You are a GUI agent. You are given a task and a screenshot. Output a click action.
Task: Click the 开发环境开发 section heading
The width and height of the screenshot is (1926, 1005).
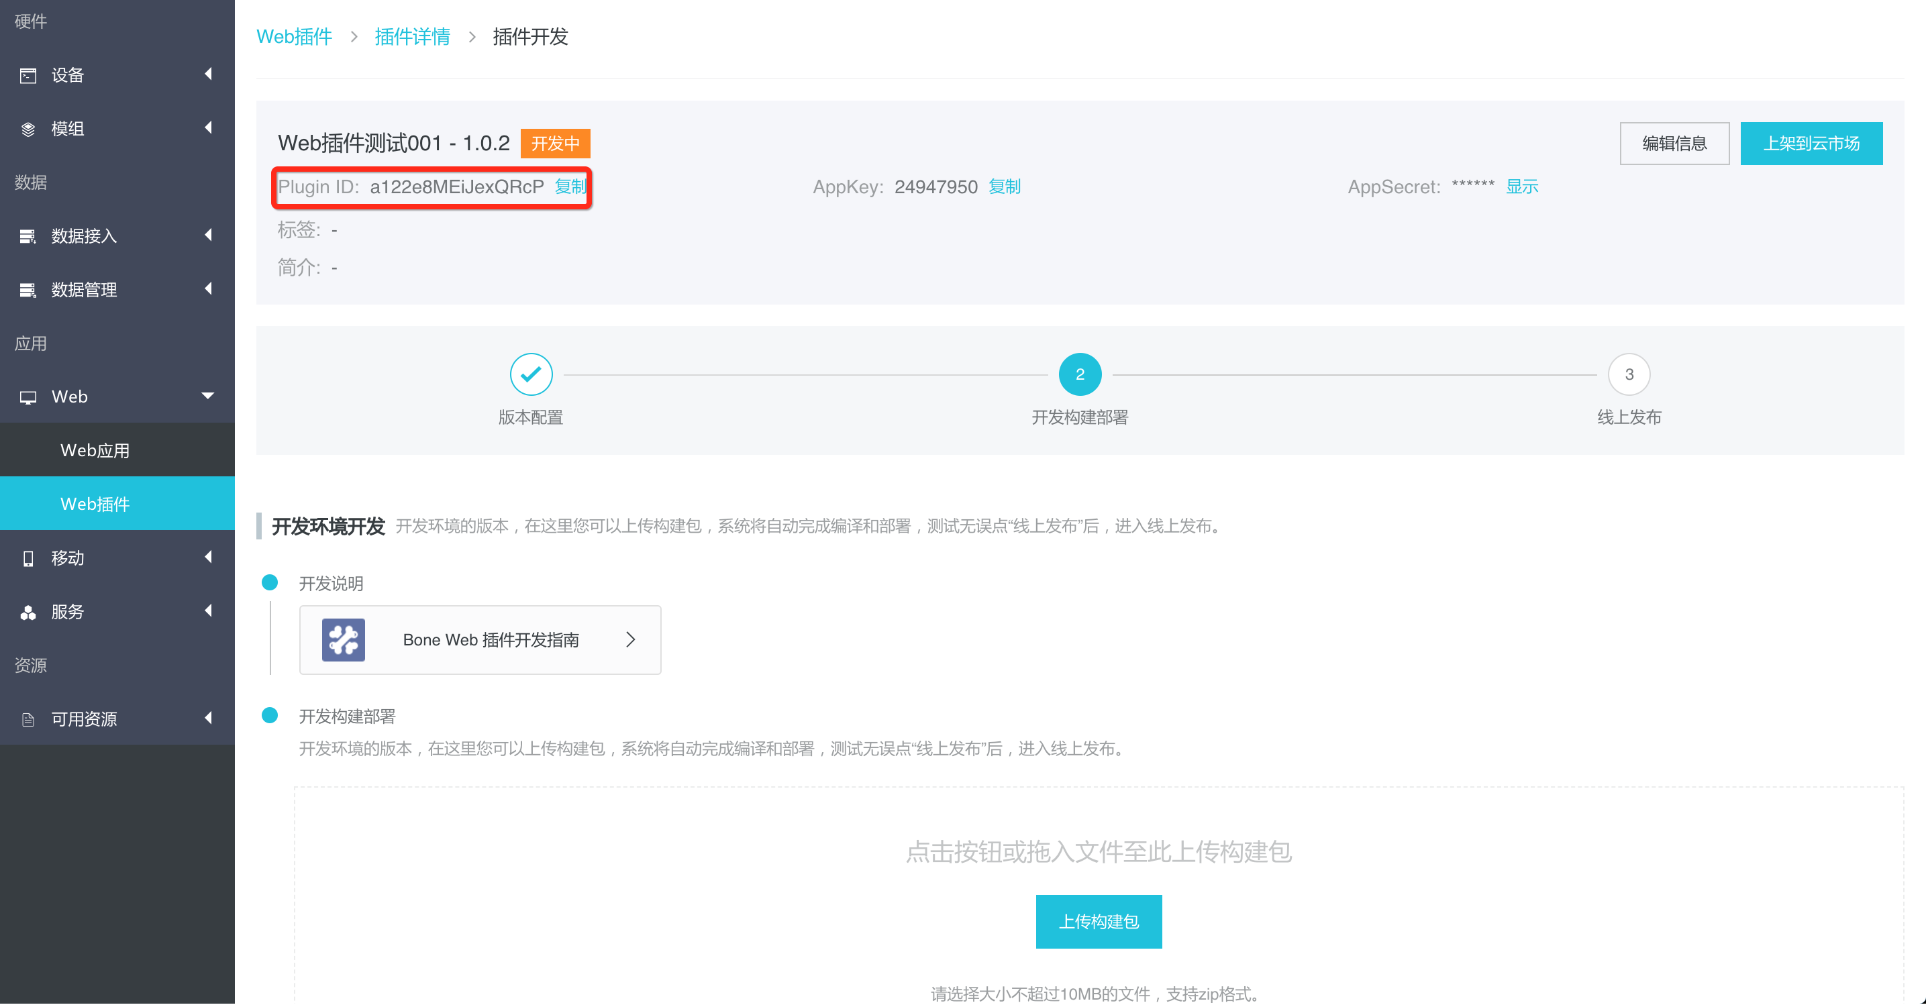point(328,527)
